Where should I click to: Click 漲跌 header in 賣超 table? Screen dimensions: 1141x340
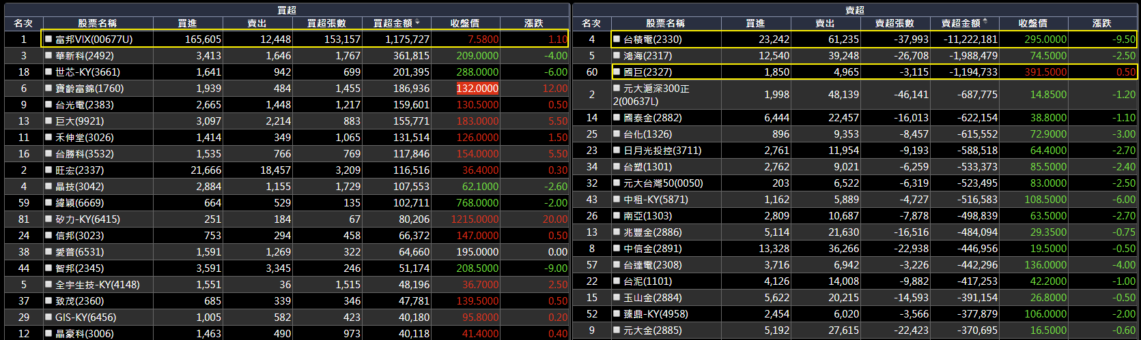pos(1102,23)
